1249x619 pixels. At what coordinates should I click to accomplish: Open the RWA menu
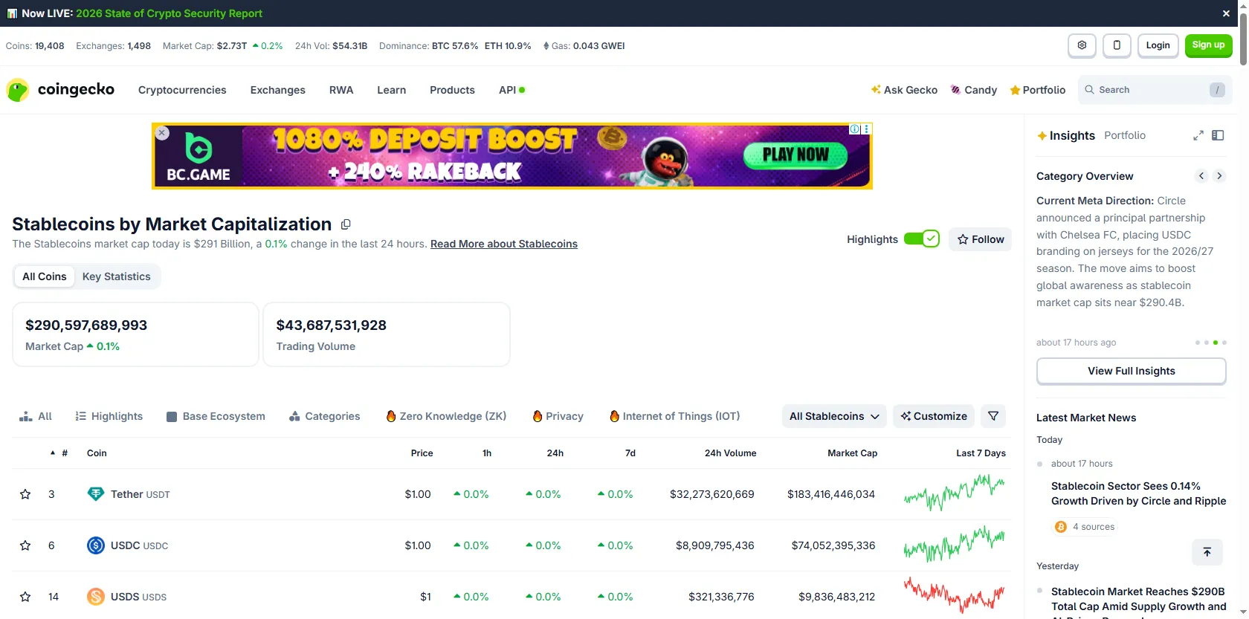click(x=341, y=90)
